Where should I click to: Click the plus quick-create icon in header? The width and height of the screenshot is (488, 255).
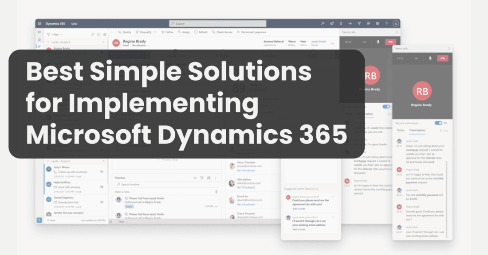pyautogui.click(x=350, y=23)
